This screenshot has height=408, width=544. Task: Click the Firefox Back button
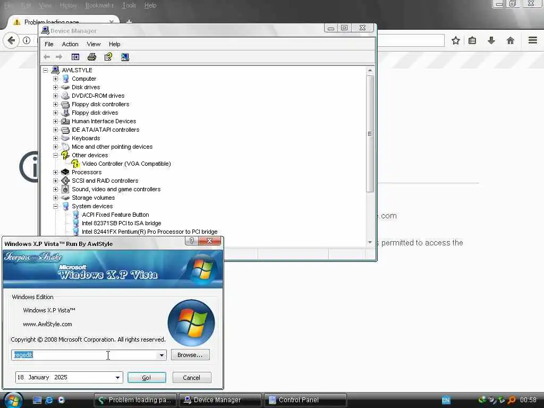[x=11, y=40]
